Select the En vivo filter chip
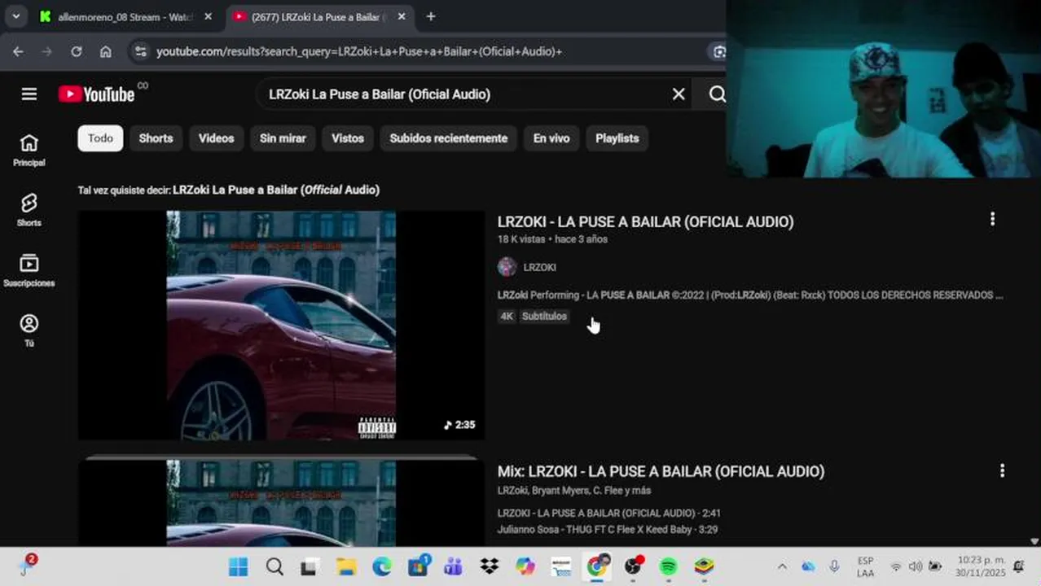The image size is (1041, 586). coord(551,138)
